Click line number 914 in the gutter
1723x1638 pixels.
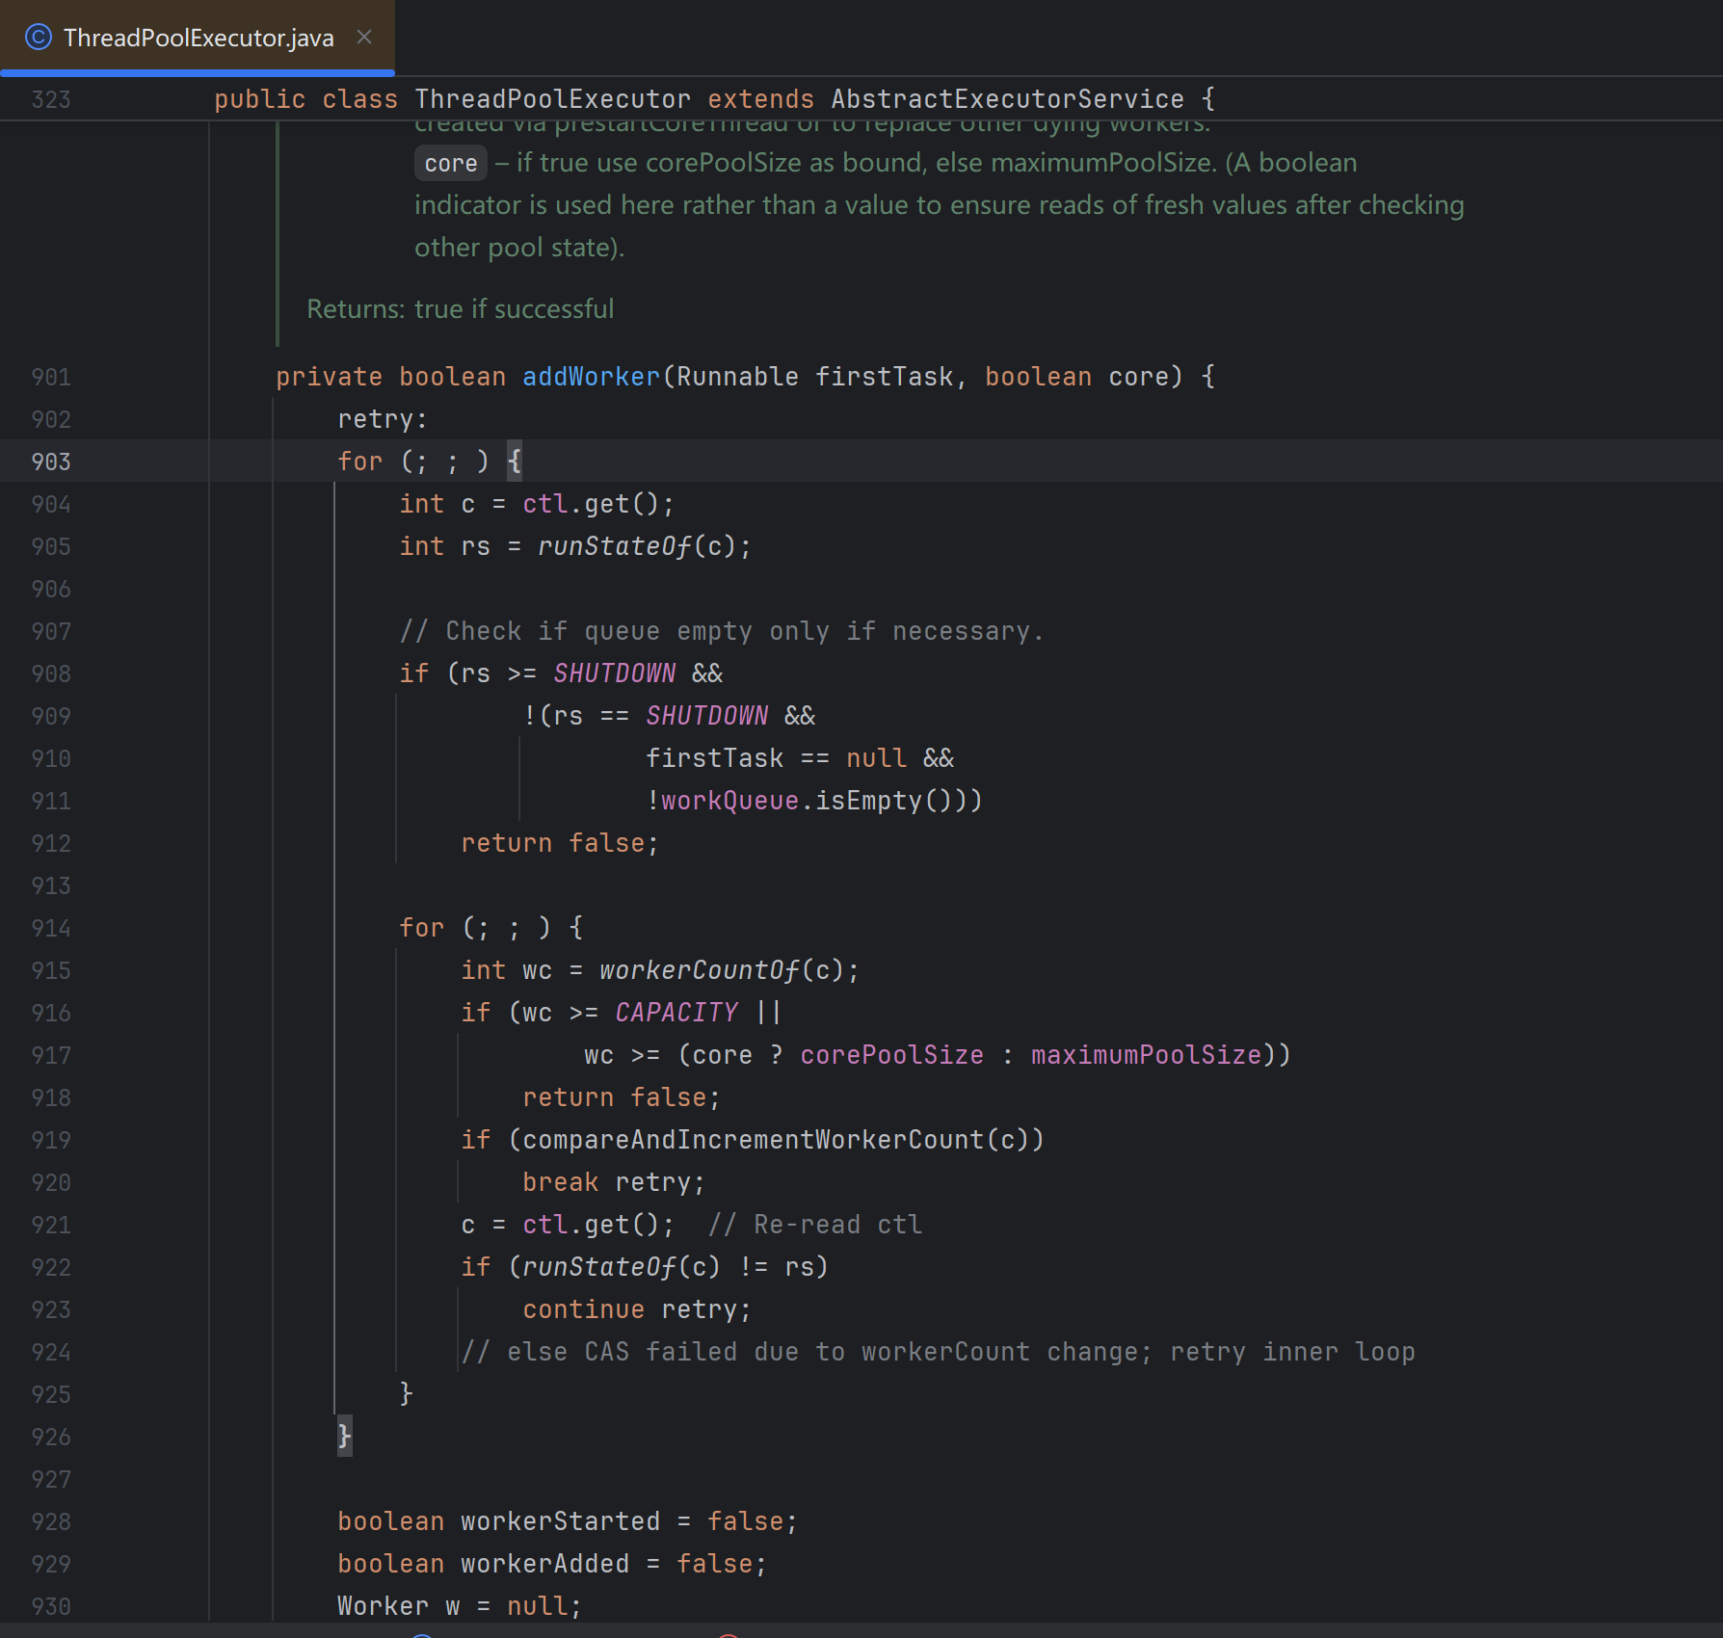pos(51,928)
